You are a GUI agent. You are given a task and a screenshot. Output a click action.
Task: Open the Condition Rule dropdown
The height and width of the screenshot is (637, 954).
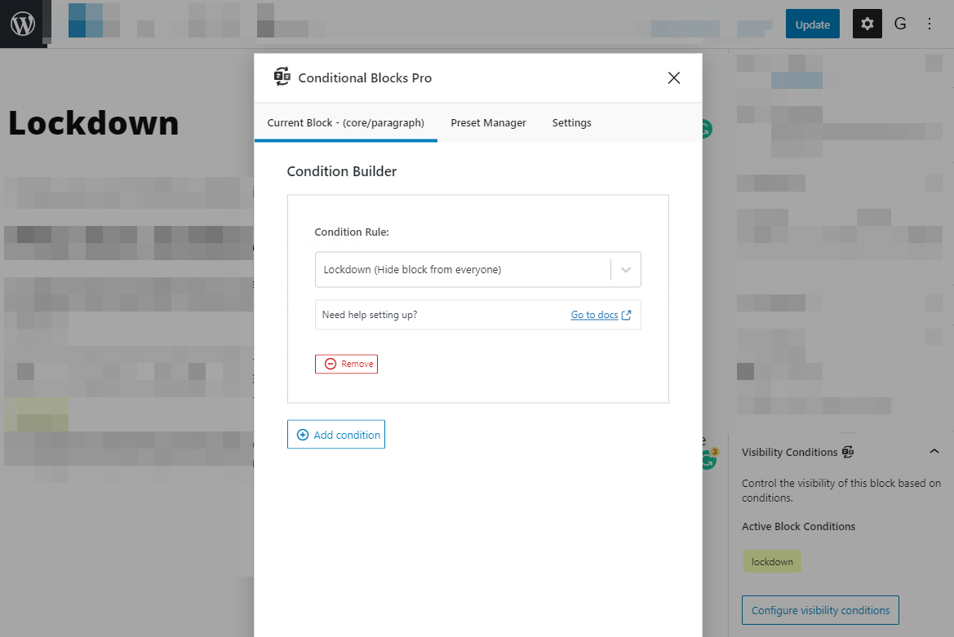pyautogui.click(x=626, y=269)
